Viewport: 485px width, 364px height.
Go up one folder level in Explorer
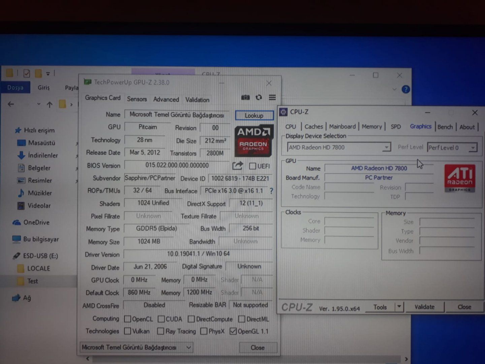pyautogui.click(x=50, y=104)
